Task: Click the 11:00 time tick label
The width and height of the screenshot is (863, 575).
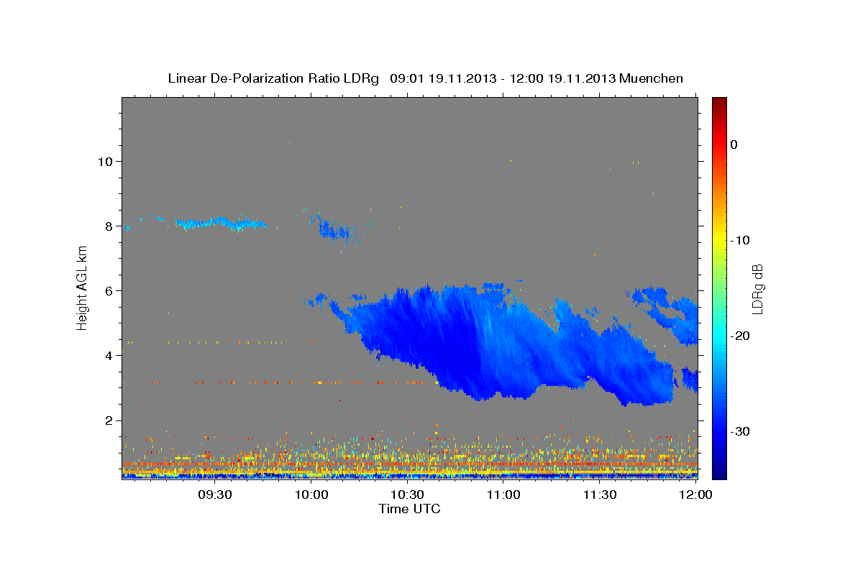Action: tap(504, 494)
